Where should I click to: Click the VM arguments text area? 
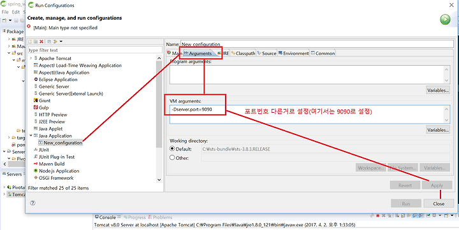[x=310, y=115]
